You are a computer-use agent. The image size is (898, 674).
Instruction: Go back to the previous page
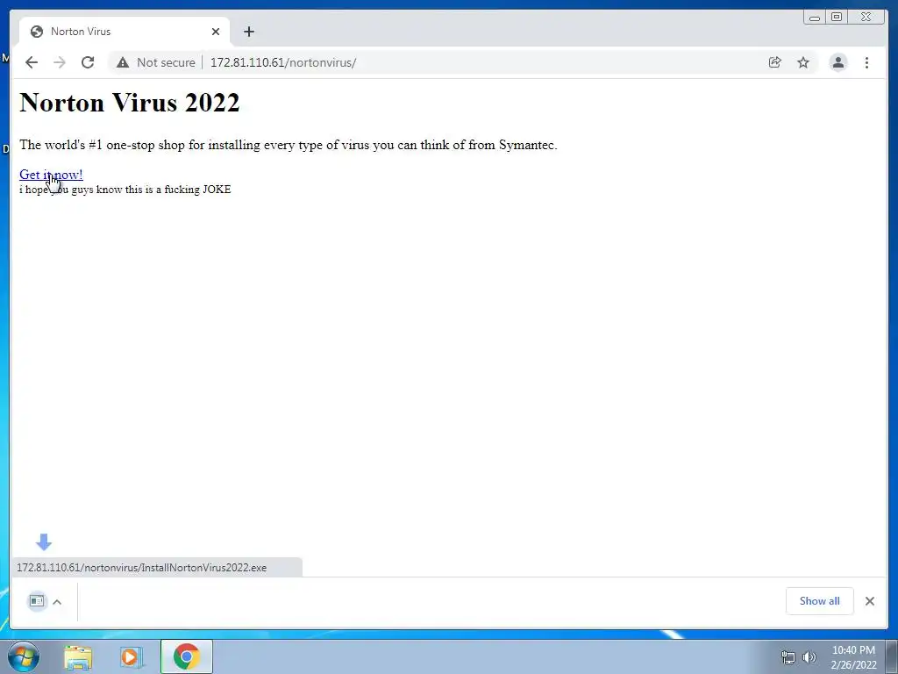click(x=32, y=62)
